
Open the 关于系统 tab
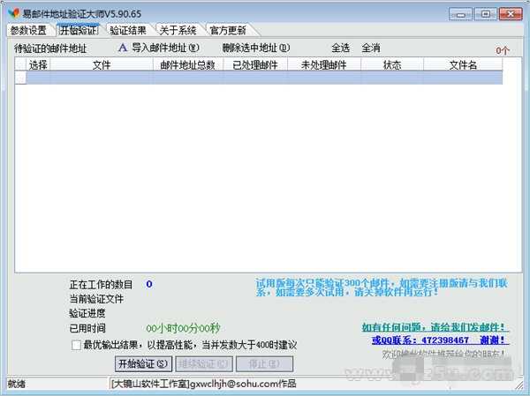tap(178, 30)
